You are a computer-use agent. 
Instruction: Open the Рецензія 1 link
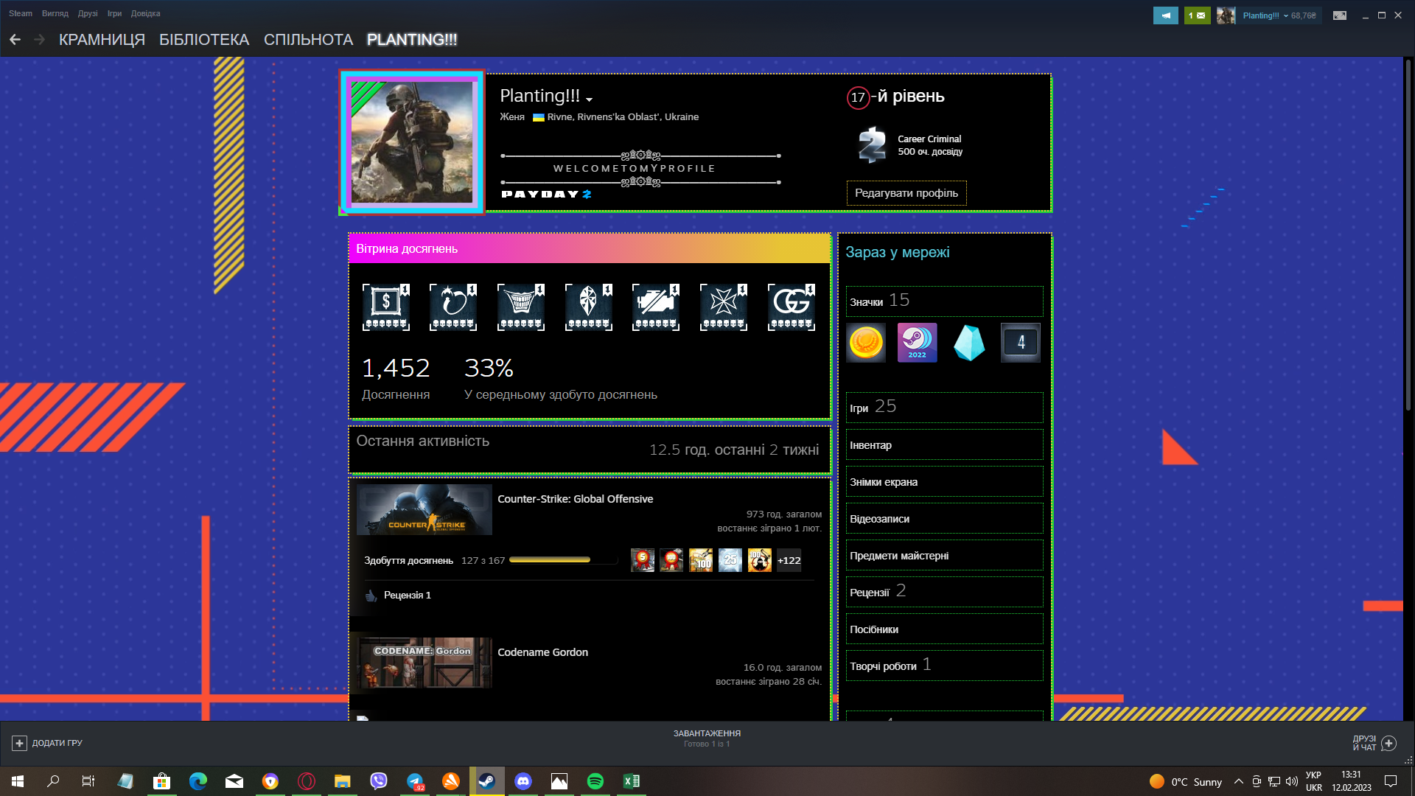click(x=407, y=595)
